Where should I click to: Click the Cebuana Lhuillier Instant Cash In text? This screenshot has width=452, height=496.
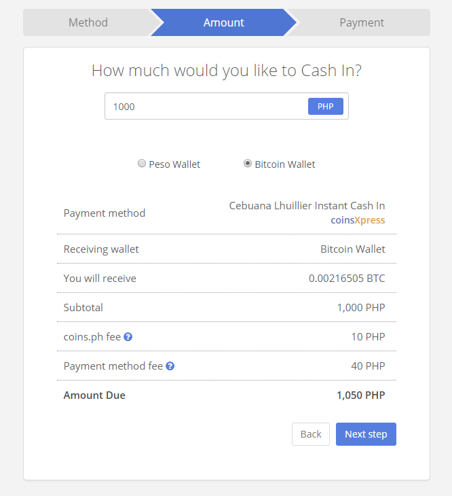[307, 206]
